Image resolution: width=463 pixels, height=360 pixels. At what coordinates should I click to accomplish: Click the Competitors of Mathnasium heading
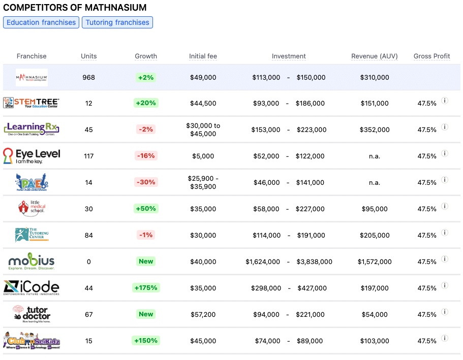click(75, 8)
